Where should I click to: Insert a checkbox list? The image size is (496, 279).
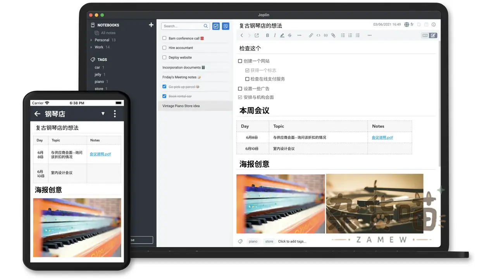click(x=358, y=35)
